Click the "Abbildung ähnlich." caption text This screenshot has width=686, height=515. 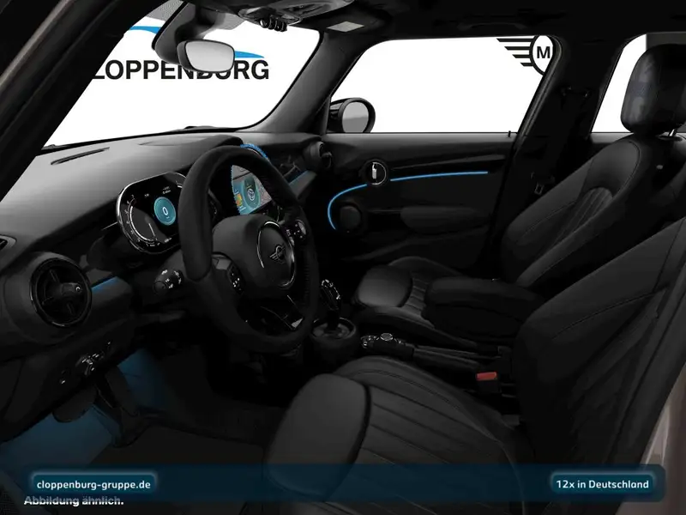74,500
